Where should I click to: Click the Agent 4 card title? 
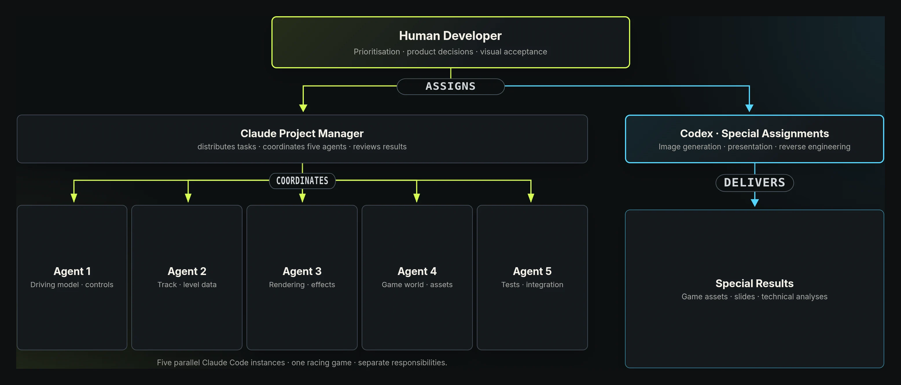417,271
